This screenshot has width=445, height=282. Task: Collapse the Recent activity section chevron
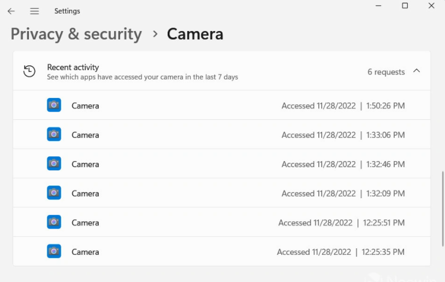click(x=417, y=71)
